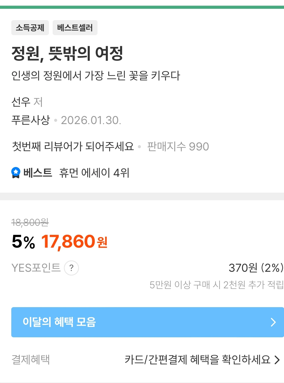Tap 첫번째 리뷰어가 되어주세요 link
284x383 pixels.
coord(73,146)
